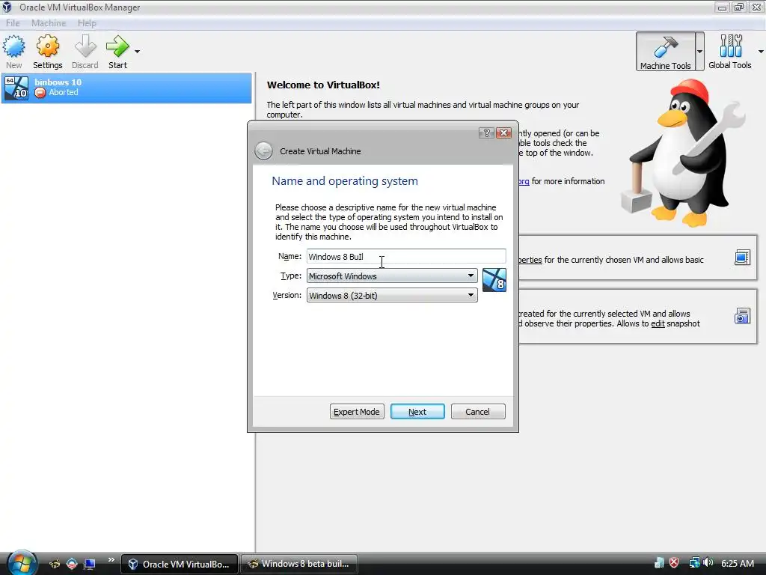Image resolution: width=766 pixels, height=575 pixels.
Task: Open the volume speaker tray icon
Action: [708, 563]
